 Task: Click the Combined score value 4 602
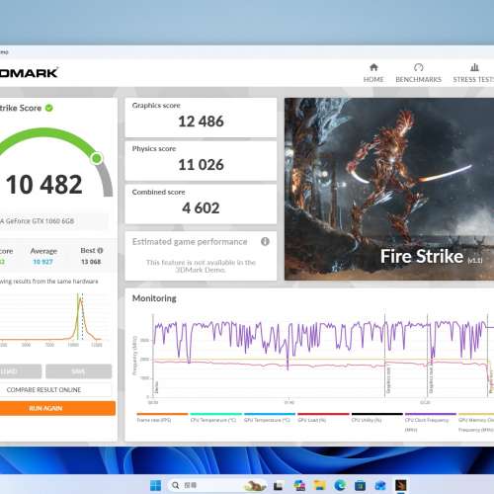tap(201, 207)
